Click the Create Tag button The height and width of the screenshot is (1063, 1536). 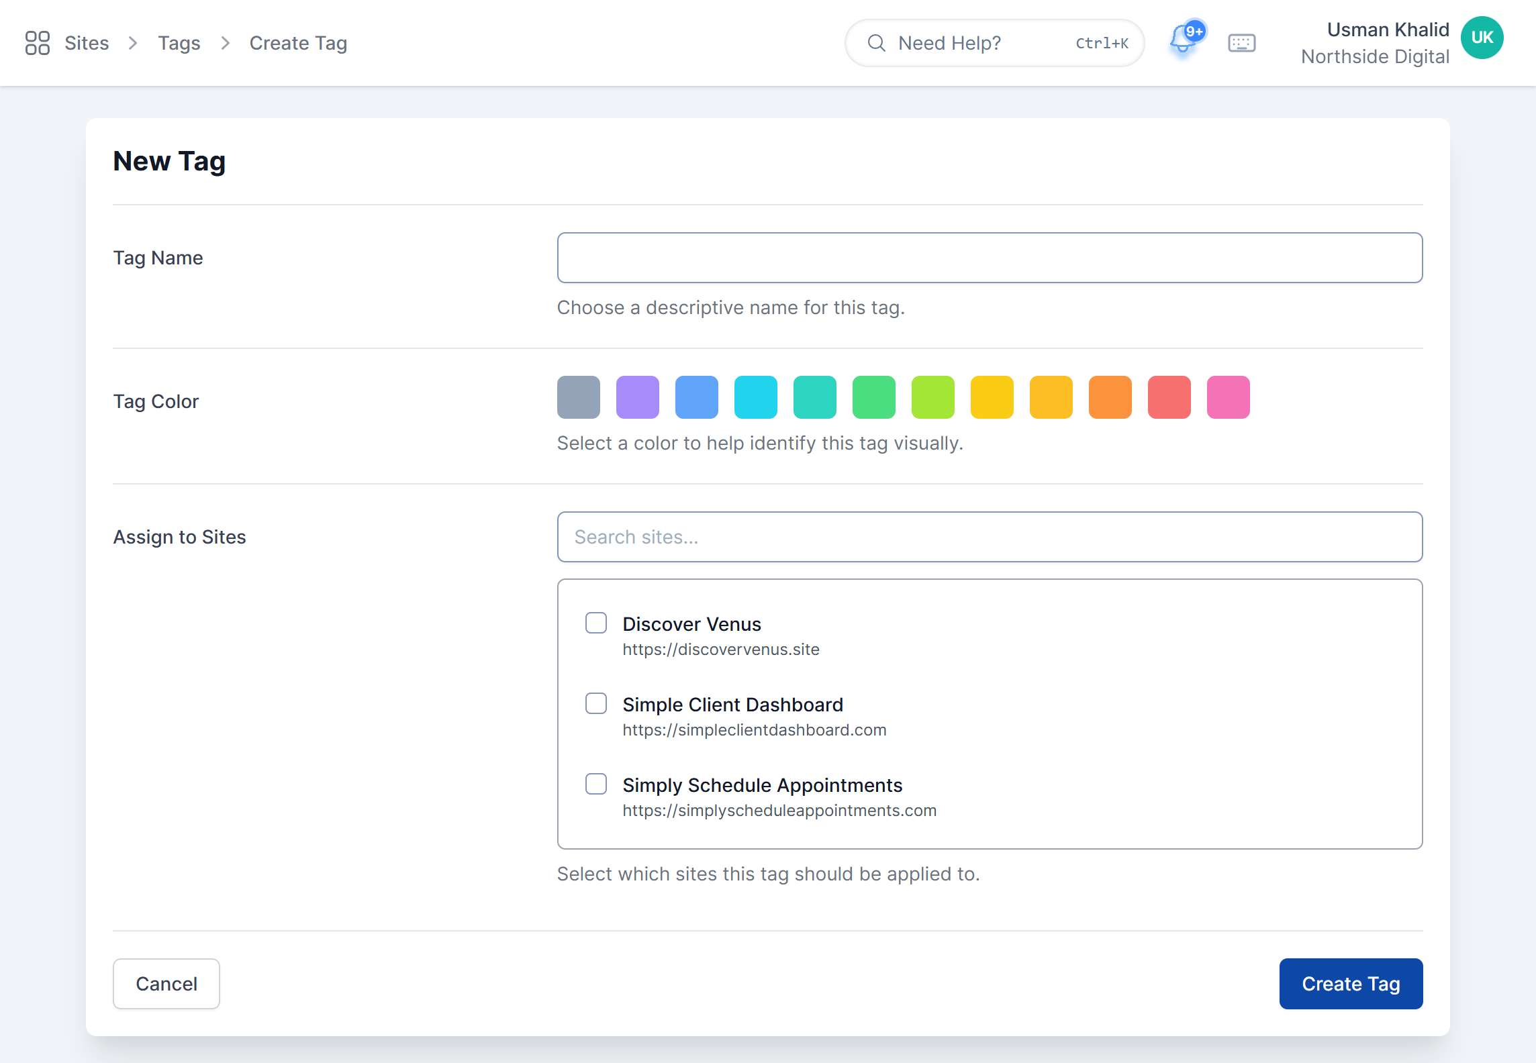coord(1351,984)
